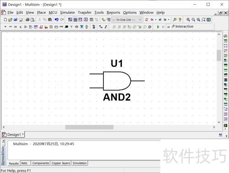Click the vertical scrollbar up arrow
Viewport: 229px width, 173px height.
tap(219, 34)
